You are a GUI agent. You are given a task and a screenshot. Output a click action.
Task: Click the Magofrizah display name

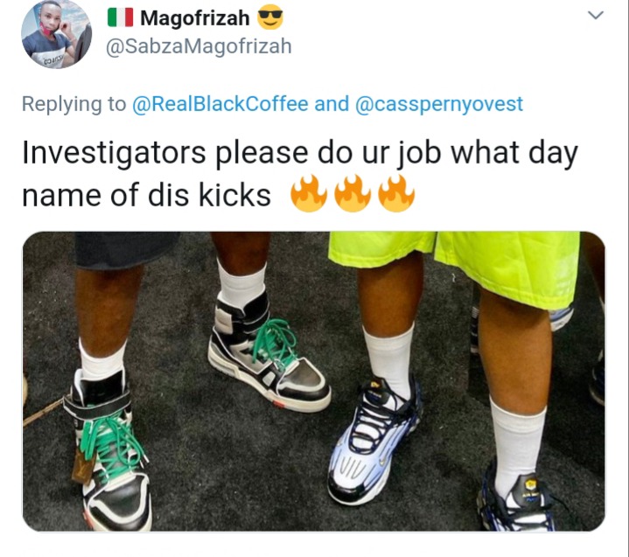point(195,18)
